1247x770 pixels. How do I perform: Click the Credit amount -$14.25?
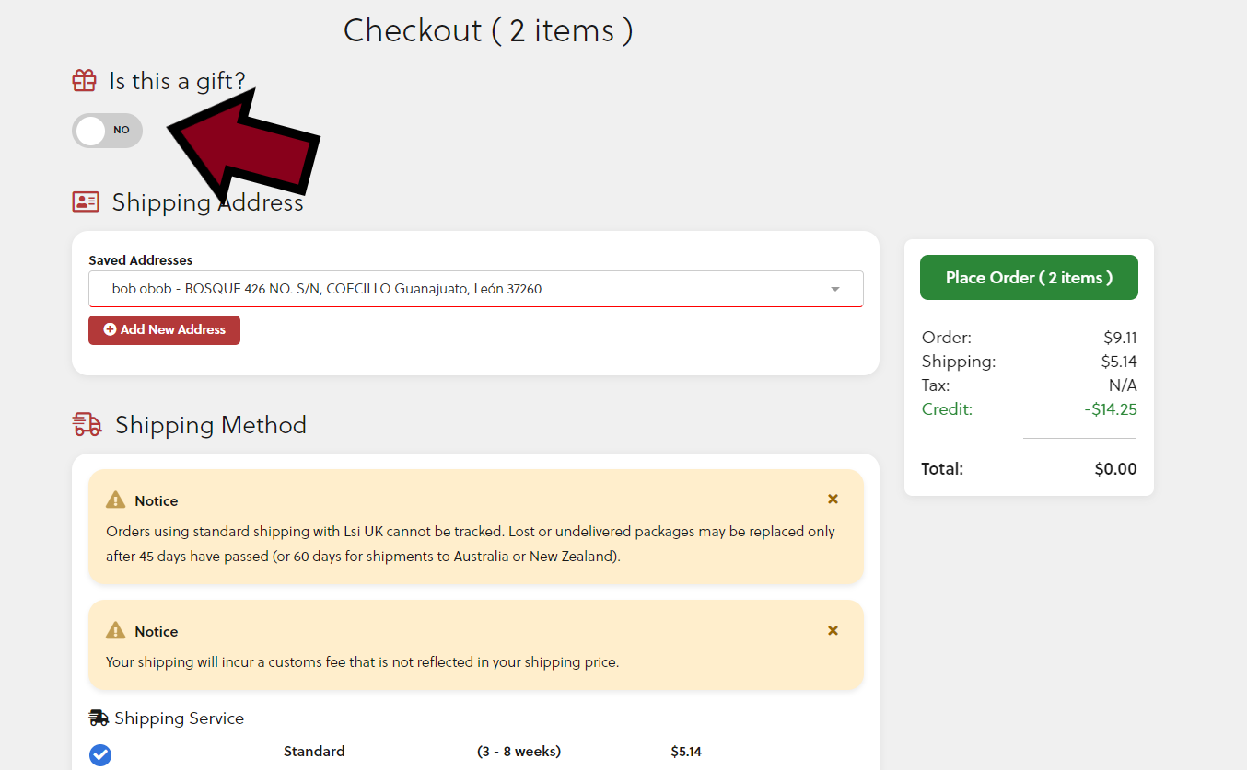point(1110,409)
